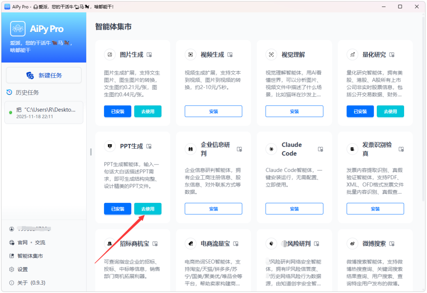Open the detail icon beside Claude Code title
This screenshot has height=293, width=427.
[321, 149]
